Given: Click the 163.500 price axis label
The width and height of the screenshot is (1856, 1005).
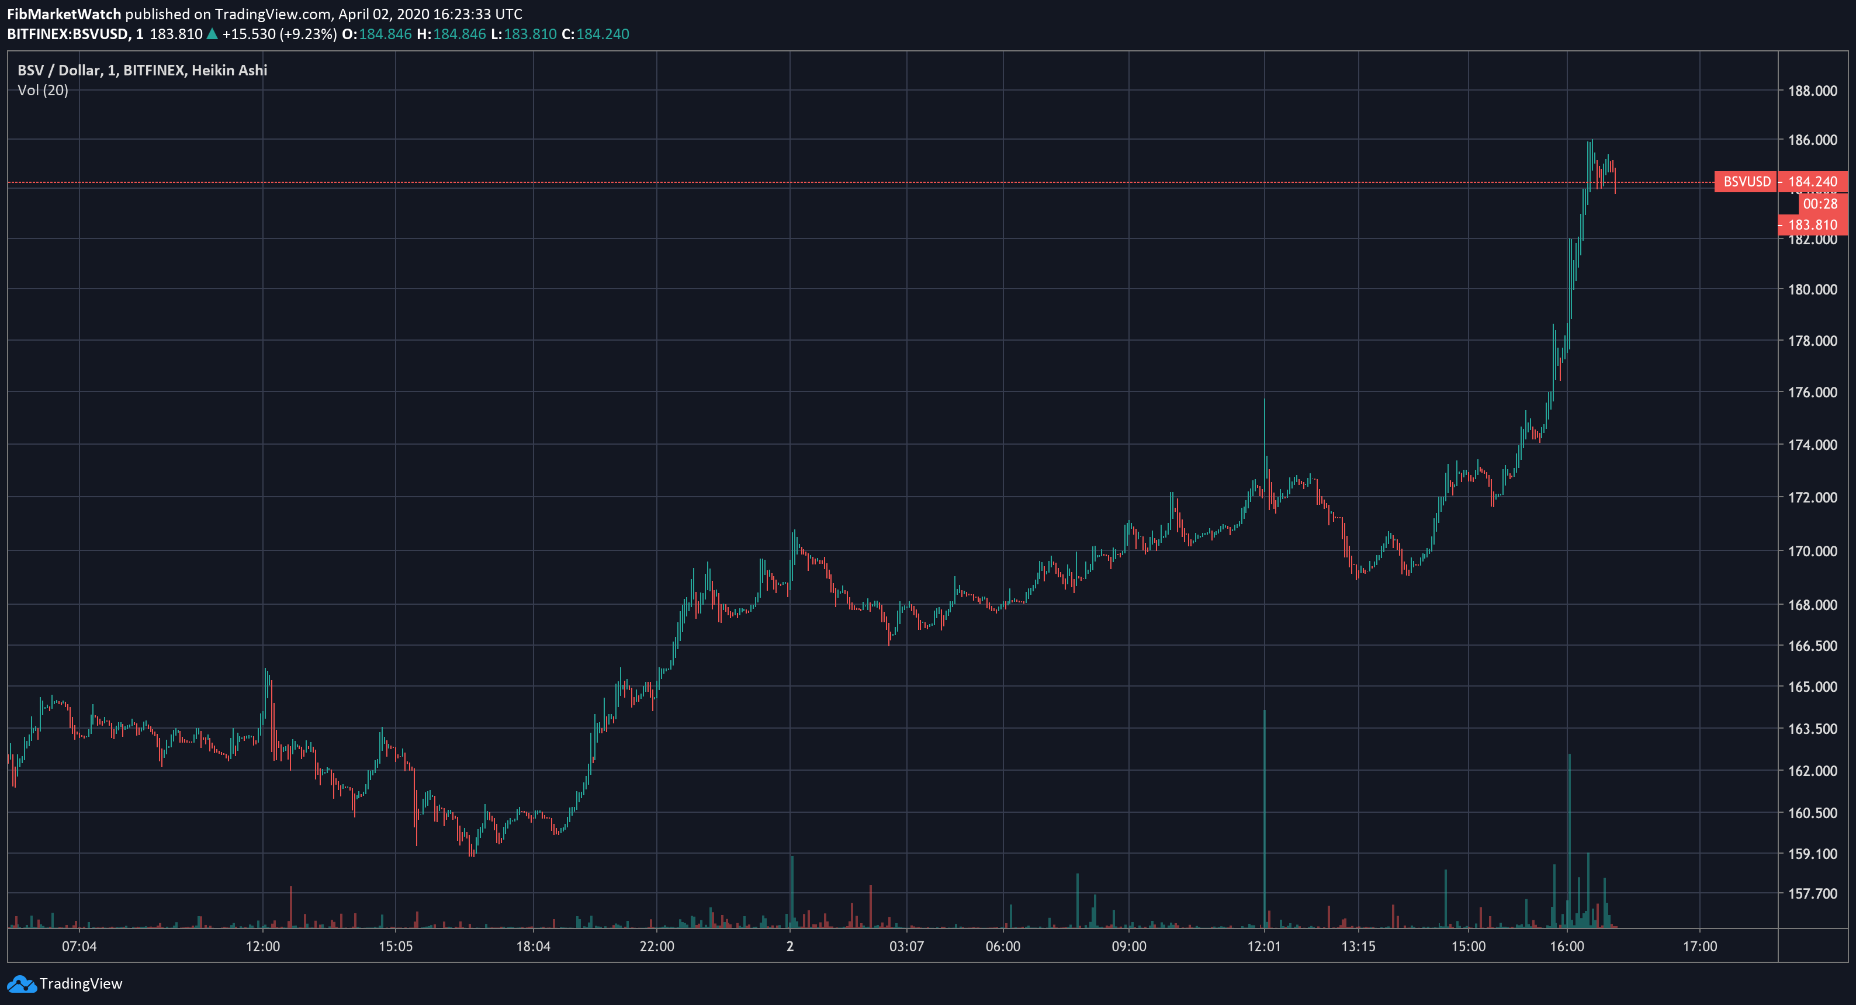Looking at the screenshot, I should coord(1813,729).
